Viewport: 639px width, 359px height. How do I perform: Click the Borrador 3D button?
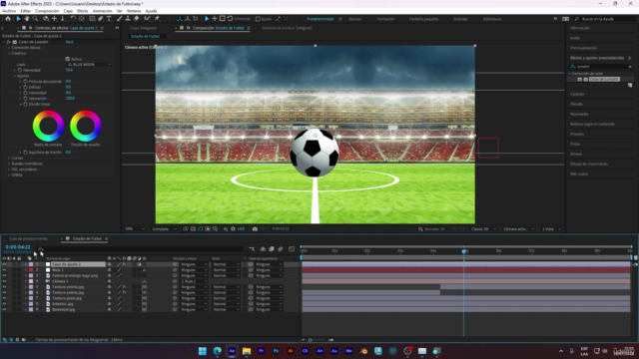tap(431, 228)
